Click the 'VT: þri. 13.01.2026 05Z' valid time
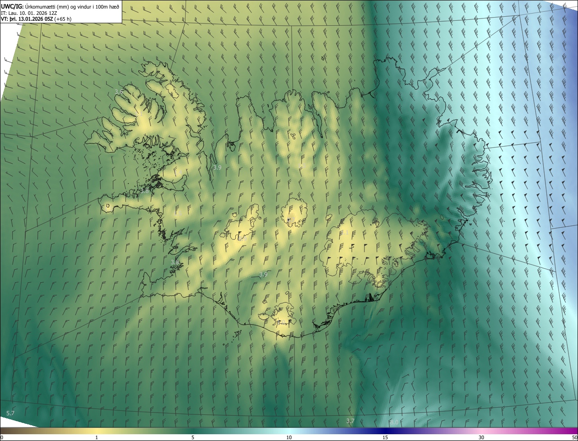The width and height of the screenshot is (578, 441). [x=27, y=19]
